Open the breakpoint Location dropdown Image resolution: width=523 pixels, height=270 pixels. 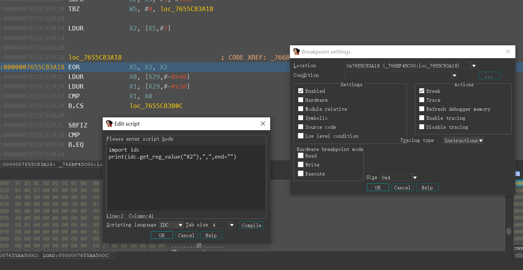tap(474, 65)
